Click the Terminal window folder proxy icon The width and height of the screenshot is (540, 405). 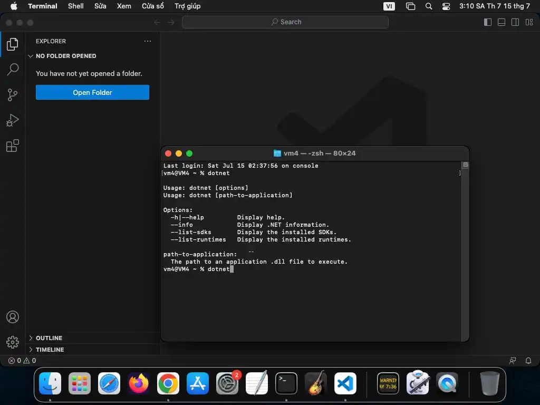[x=277, y=153]
